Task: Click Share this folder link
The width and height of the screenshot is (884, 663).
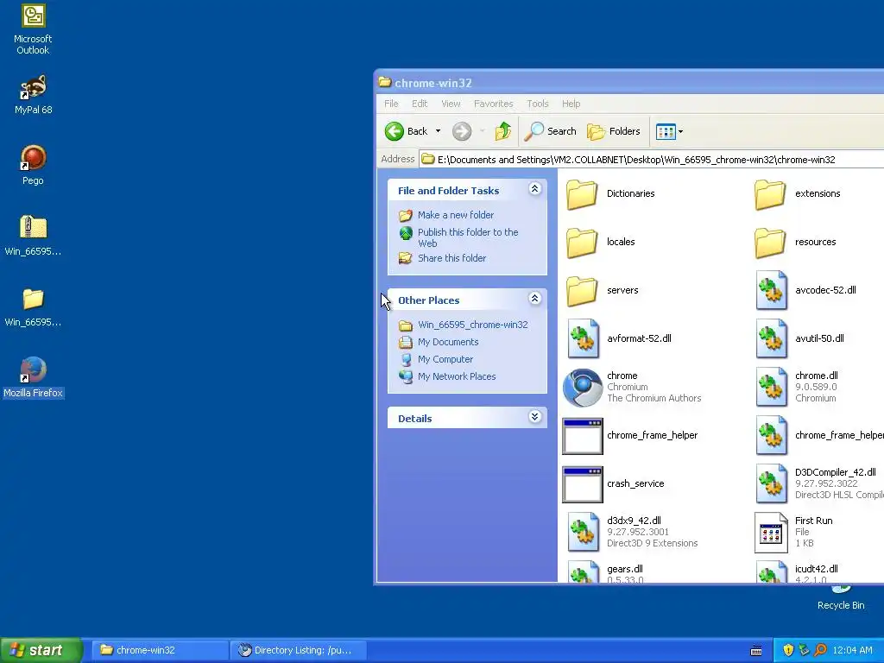Action: (x=451, y=258)
